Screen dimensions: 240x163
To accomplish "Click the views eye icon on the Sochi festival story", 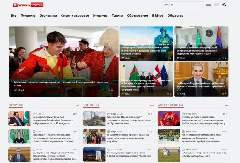I will [x=109, y=90].
